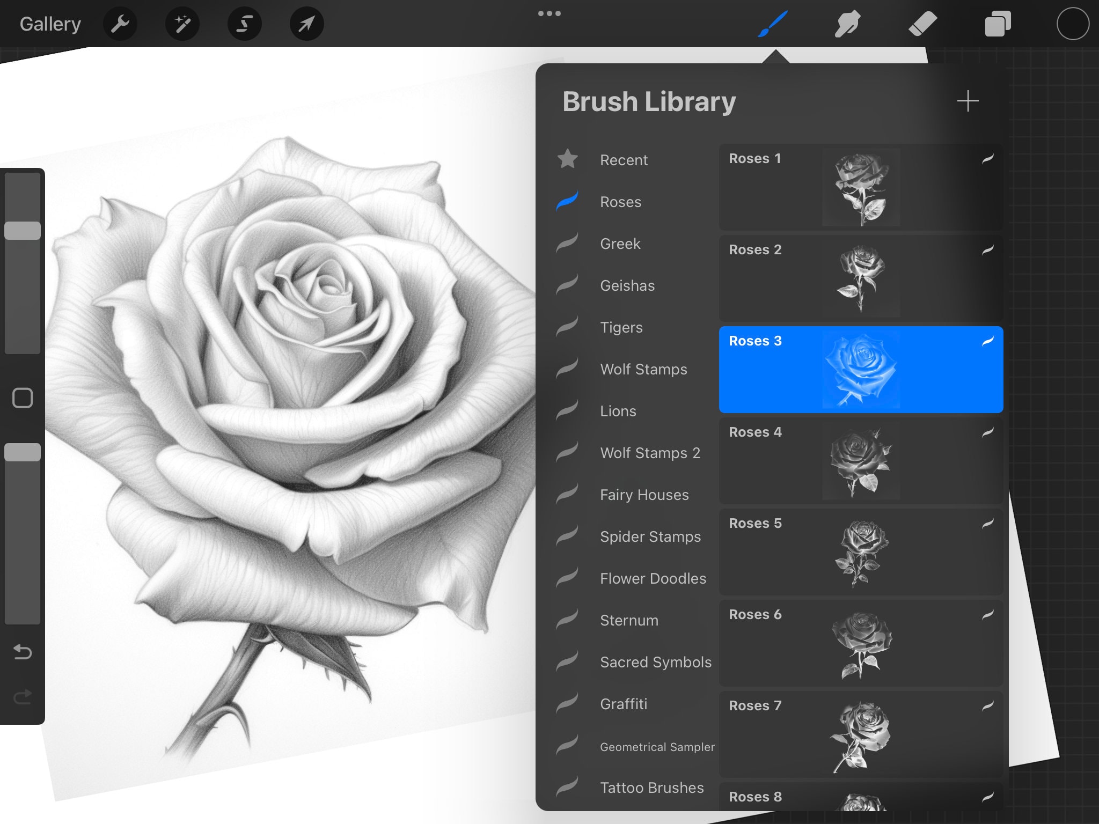Pick the Roses 2 brush
This screenshot has width=1099, height=824.
(861, 278)
